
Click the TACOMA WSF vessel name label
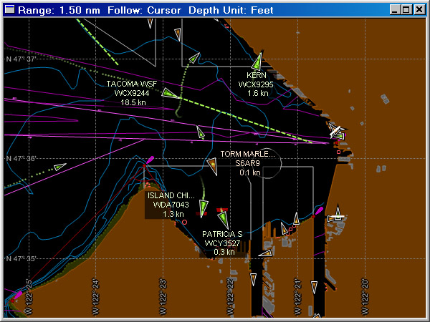tap(132, 84)
